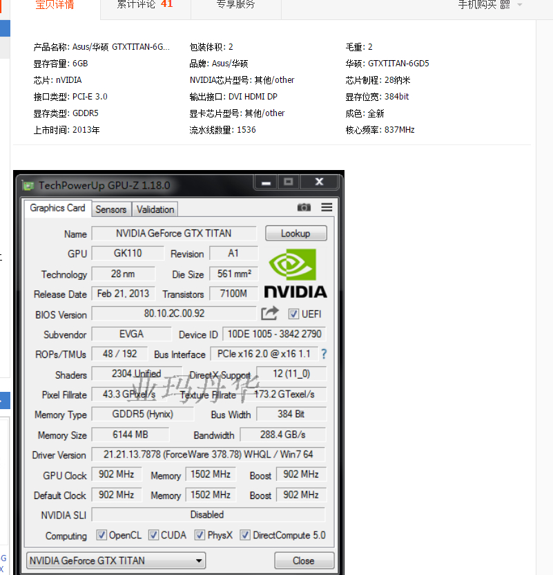This screenshot has width=553, height=575.
Task: Click the 显存位宽: 384bit spec
Action: pyautogui.click(x=377, y=97)
